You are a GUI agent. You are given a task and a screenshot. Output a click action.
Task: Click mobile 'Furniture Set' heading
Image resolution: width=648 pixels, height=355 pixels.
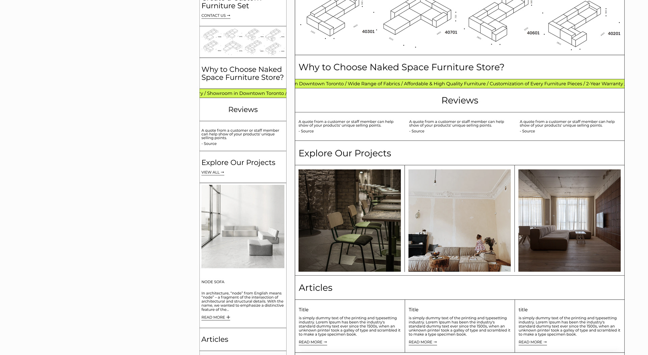pos(225,6)
